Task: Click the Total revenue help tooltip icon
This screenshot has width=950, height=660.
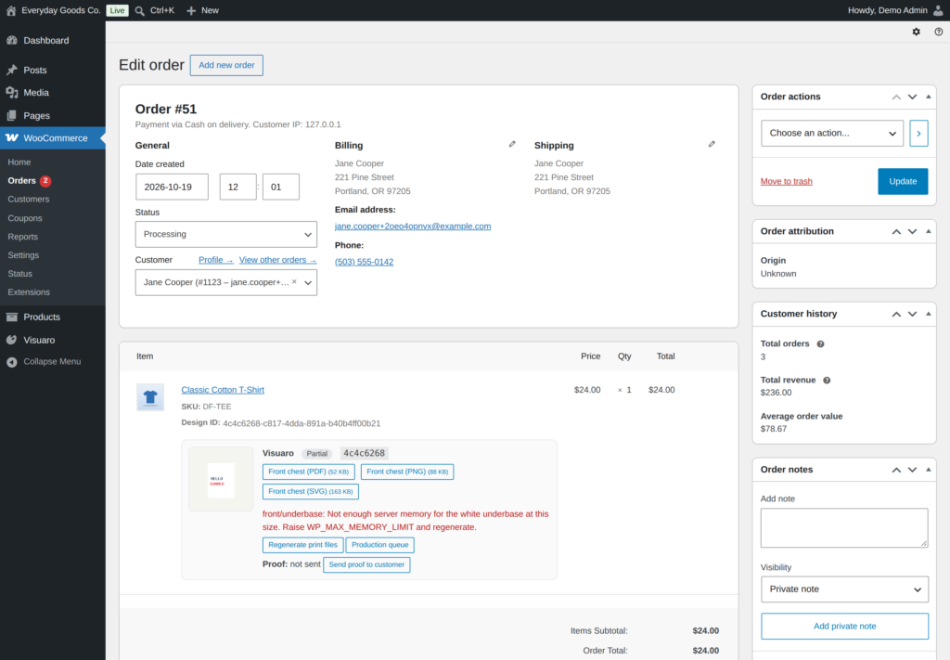Action: [827, 380]
